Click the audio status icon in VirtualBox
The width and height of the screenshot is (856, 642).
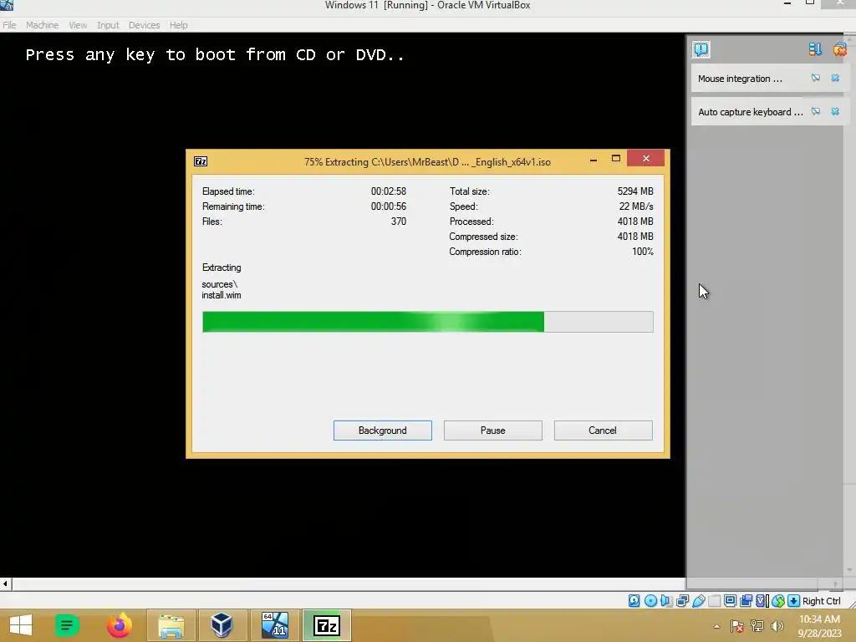pyautogui.click(x=666, y=601)
